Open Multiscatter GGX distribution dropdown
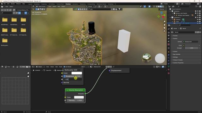 (73, 70)
